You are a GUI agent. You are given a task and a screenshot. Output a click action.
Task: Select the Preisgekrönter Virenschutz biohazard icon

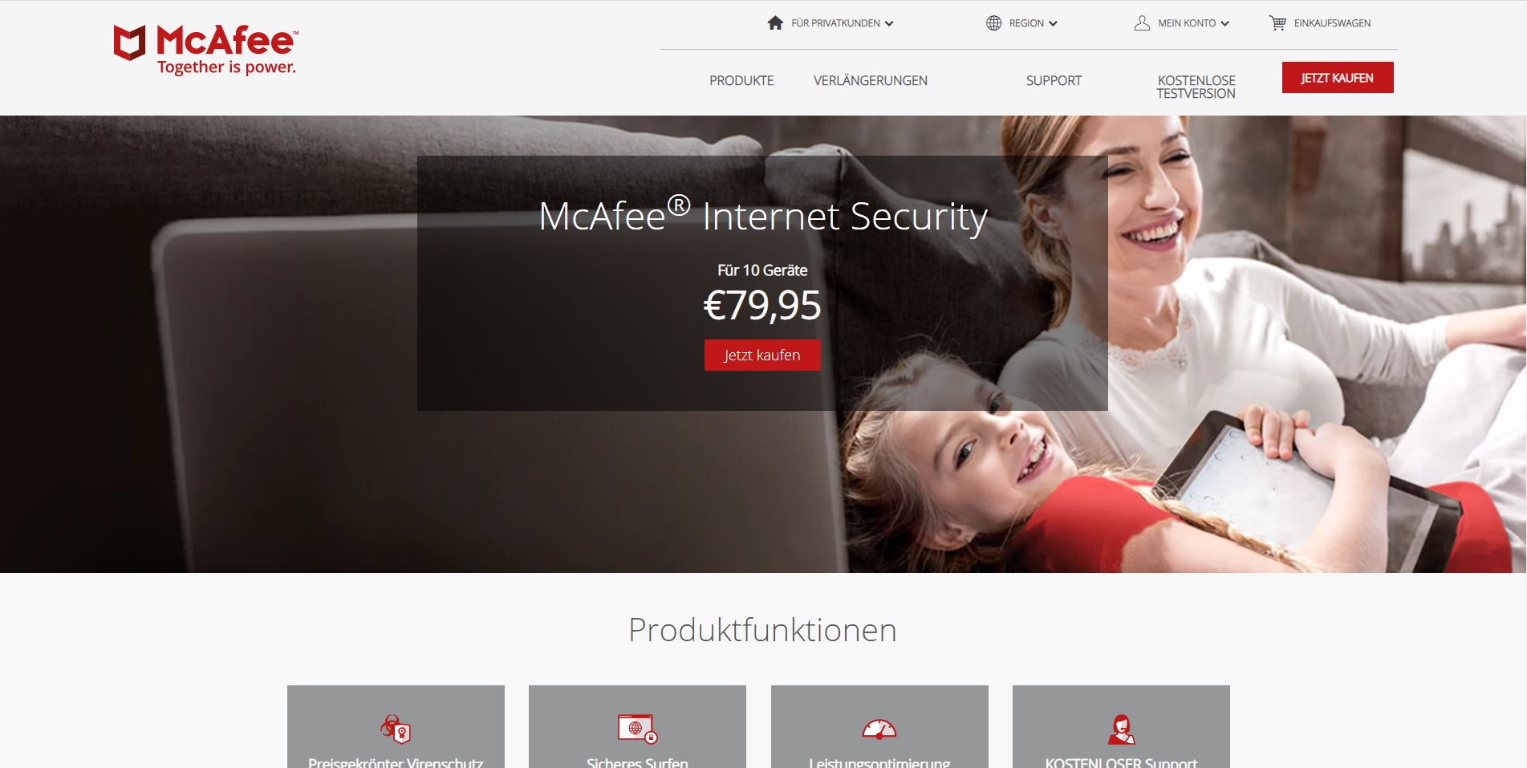click(396, 729)
